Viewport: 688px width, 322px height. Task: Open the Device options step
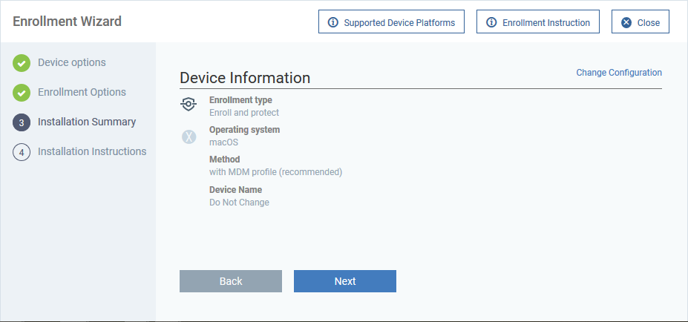tap(71, 63)
